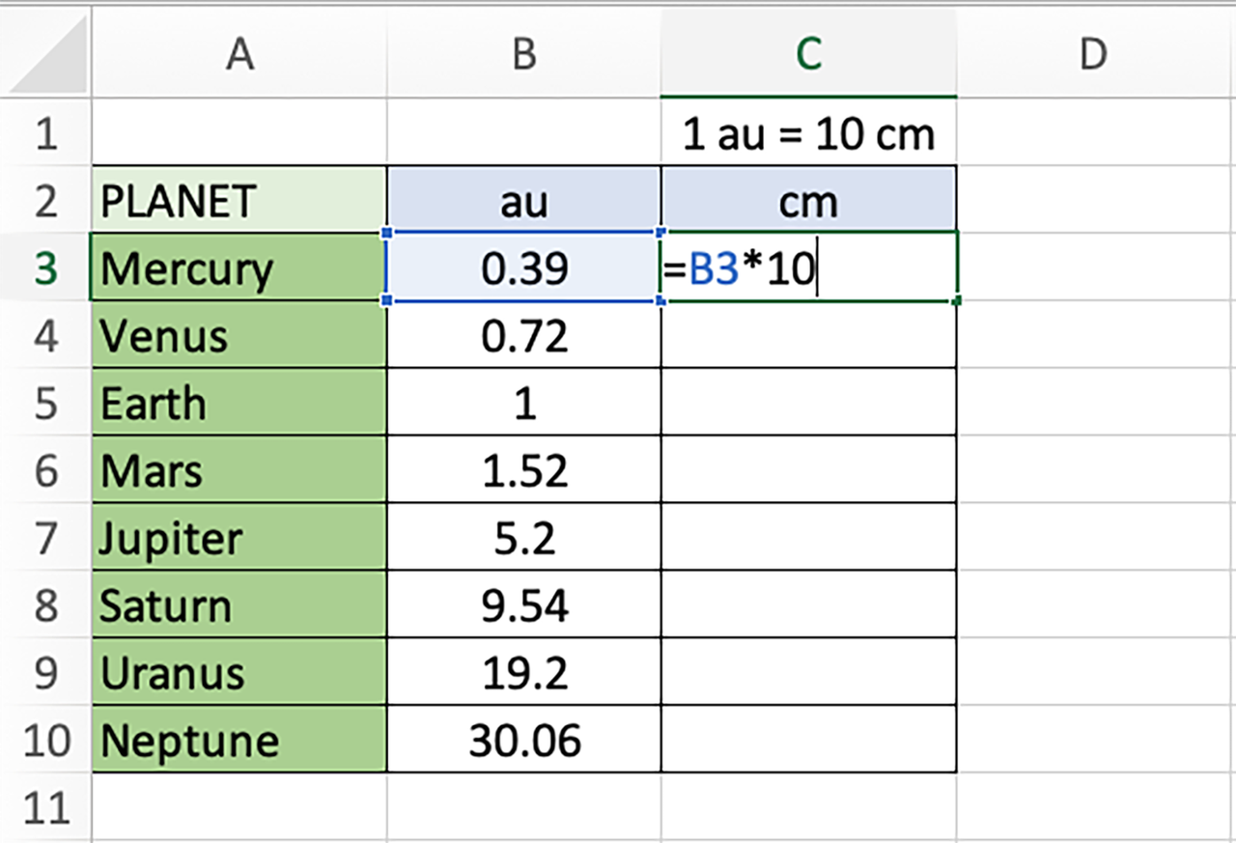This screenshot has width=1236, height=843.
Task: Click the au column label cell
Action: [x=522, y=201]
